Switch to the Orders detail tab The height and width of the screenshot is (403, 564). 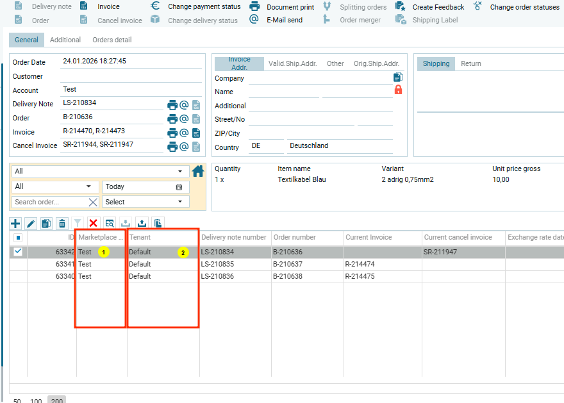(x=112, y=40)
